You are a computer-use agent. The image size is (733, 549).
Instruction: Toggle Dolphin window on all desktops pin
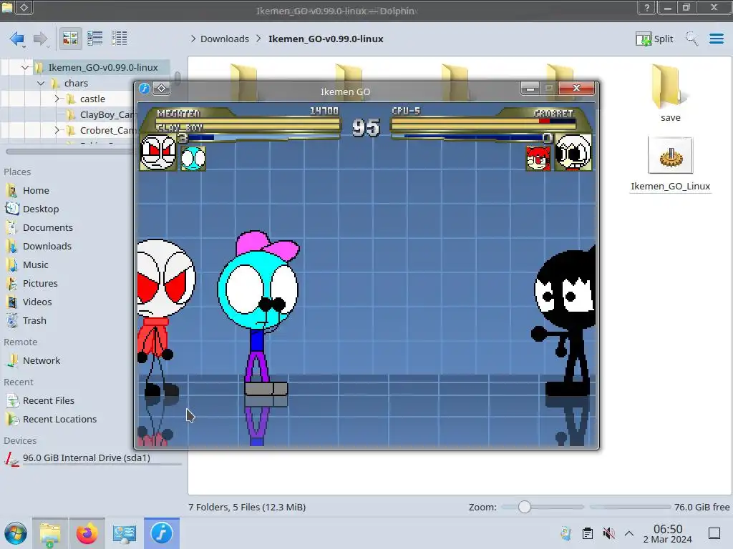tap(24, 7)
